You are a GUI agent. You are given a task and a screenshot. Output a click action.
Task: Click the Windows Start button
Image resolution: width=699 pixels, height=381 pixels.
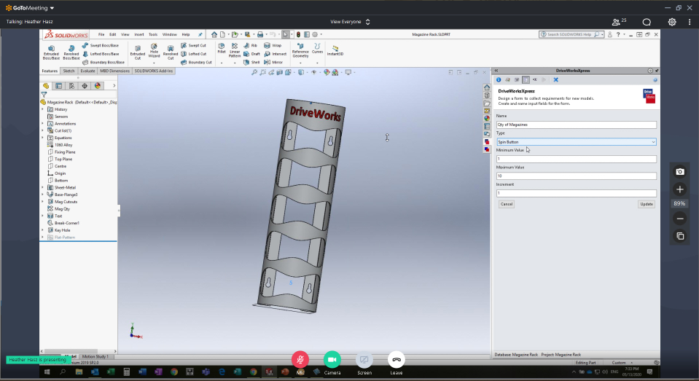pyautogui.click(x=47, y=372)
